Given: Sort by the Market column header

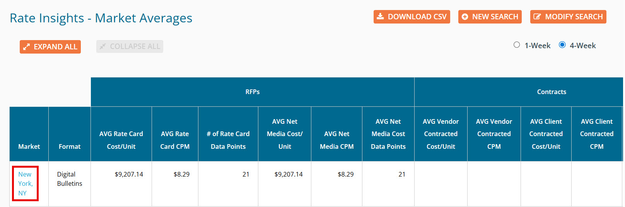Looking at the screenshot, I should (29, 146).
